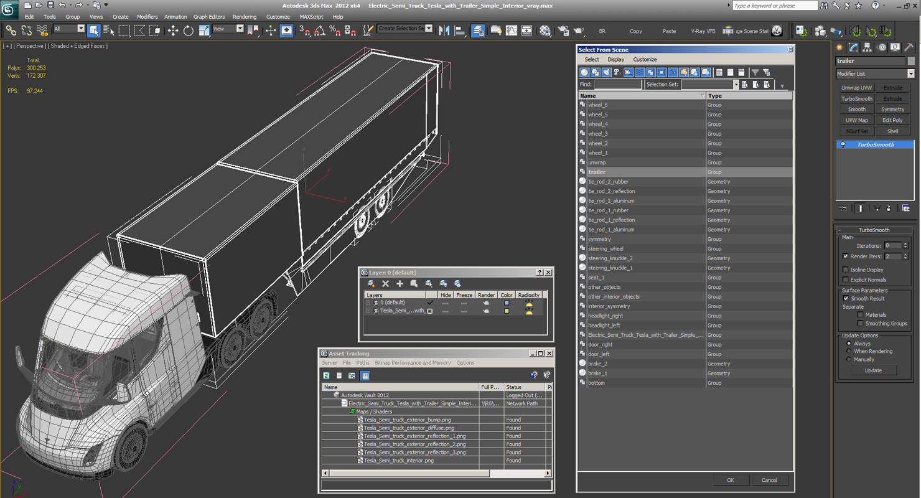Click the Edit Poly modifier button
Viewport: 921px width, 498px height.
pos(892,121)
